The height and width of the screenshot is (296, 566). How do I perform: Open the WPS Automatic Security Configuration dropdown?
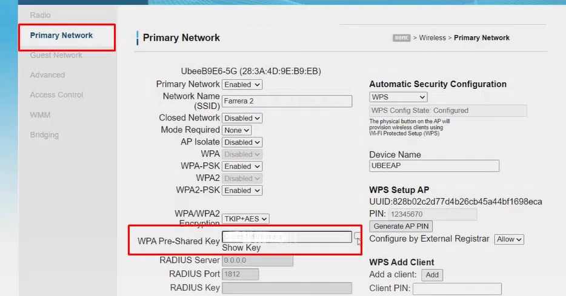click(x=398, y=97)
